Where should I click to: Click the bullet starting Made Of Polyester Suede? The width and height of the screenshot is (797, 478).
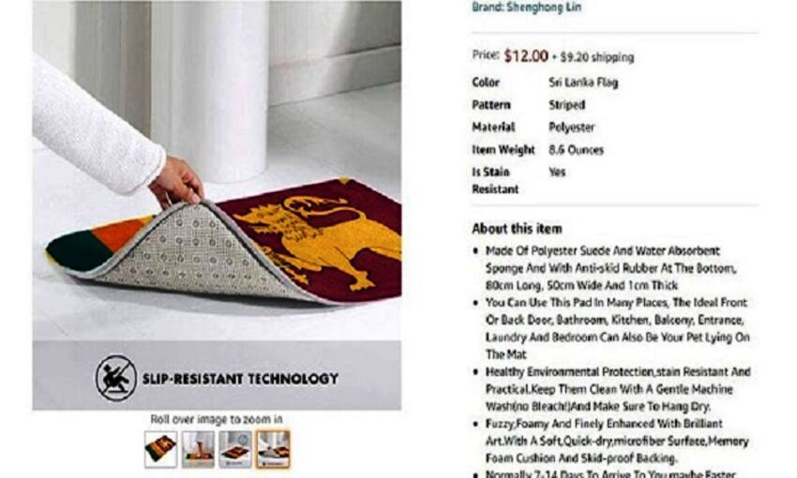click(611, 268)
